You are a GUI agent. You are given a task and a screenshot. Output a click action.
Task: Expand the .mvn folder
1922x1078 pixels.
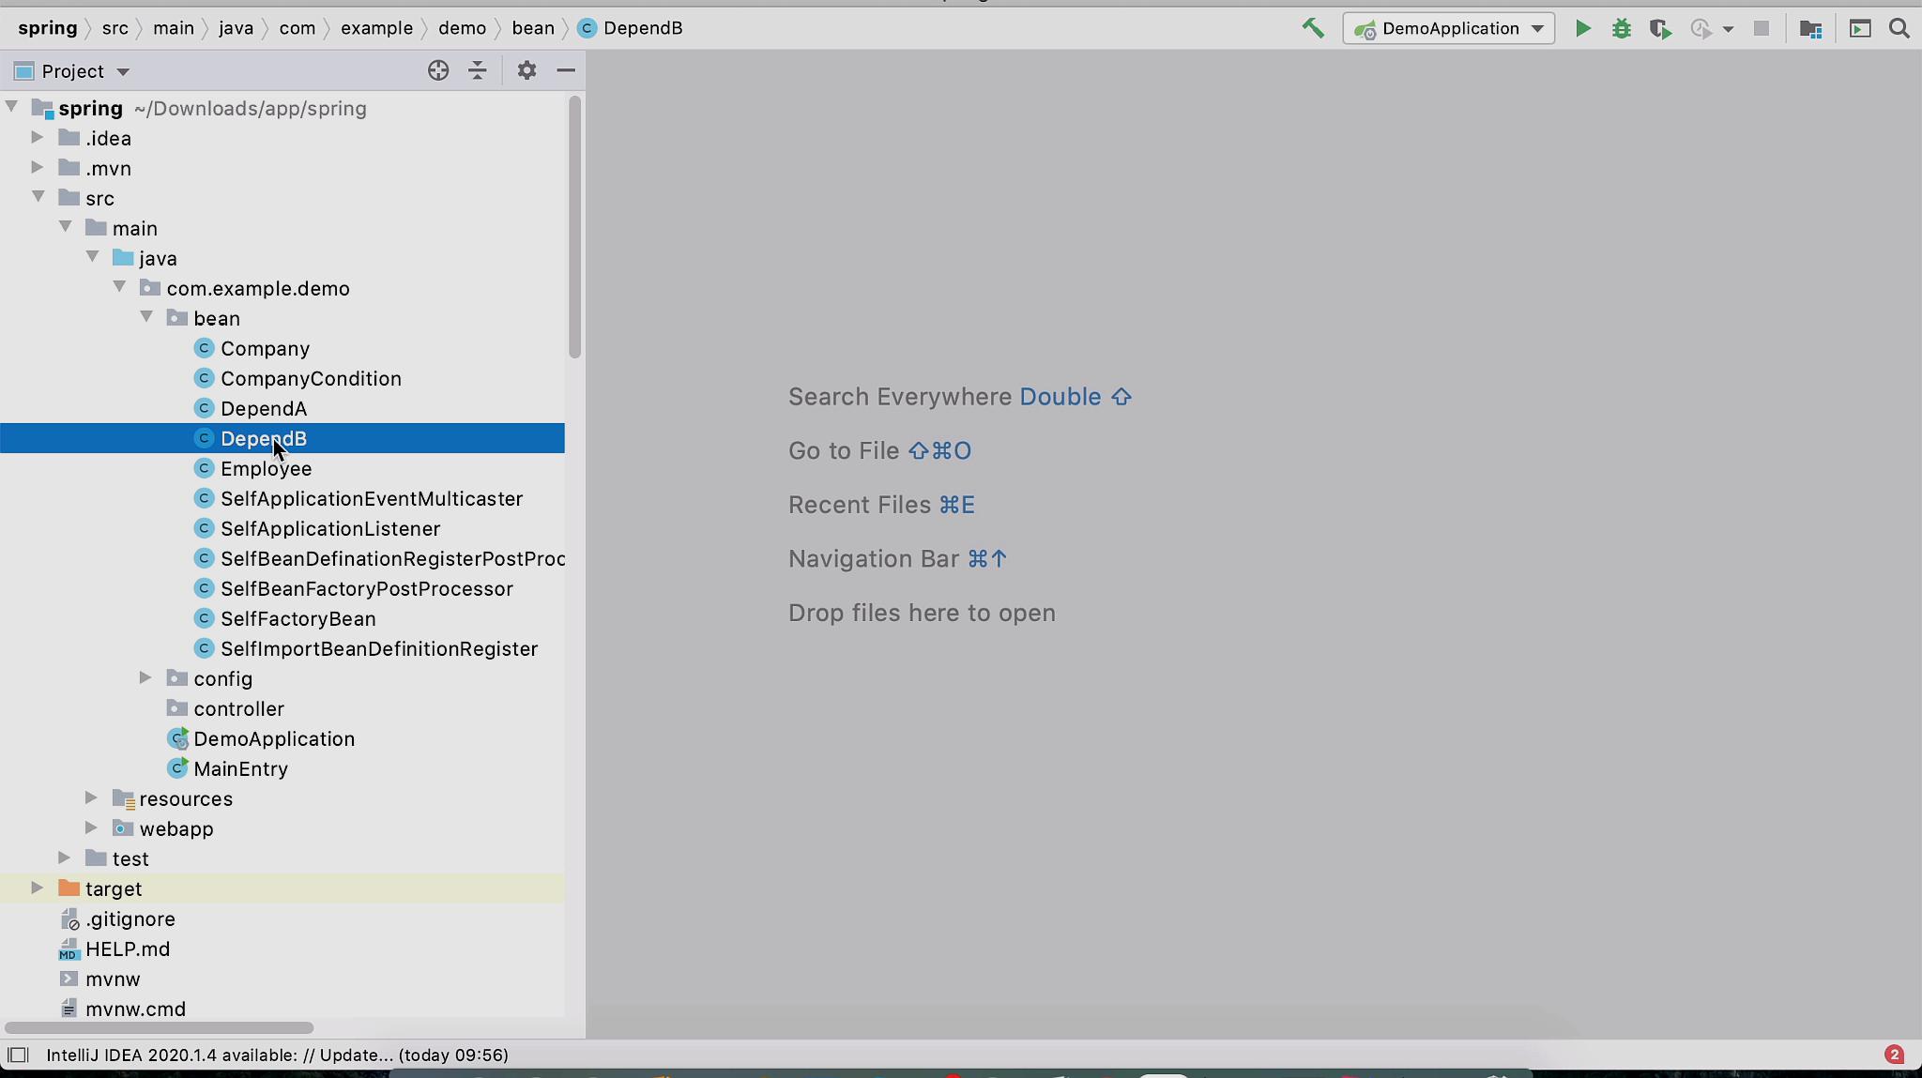38,167
